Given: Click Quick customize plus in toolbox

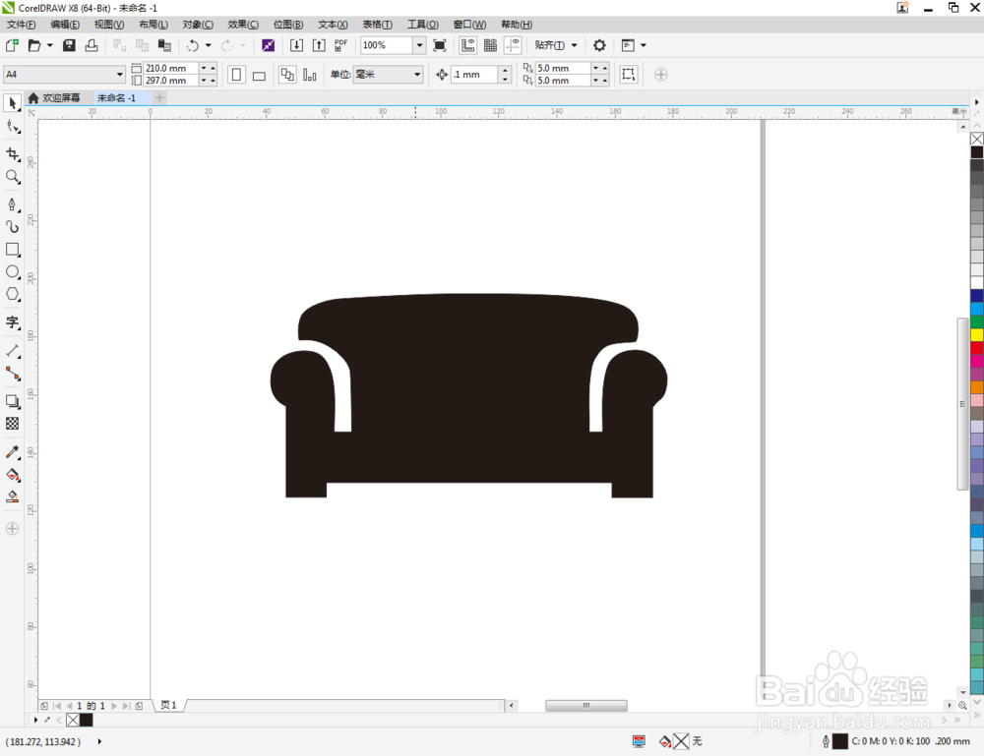Looking at the screenshot, I should pyautogui.click(x=12, y=529).
